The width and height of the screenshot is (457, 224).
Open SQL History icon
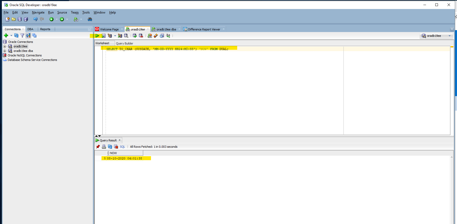162,36
